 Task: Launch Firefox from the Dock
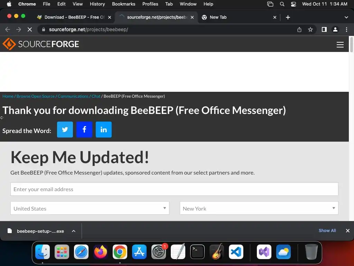[x=101, y=252]
